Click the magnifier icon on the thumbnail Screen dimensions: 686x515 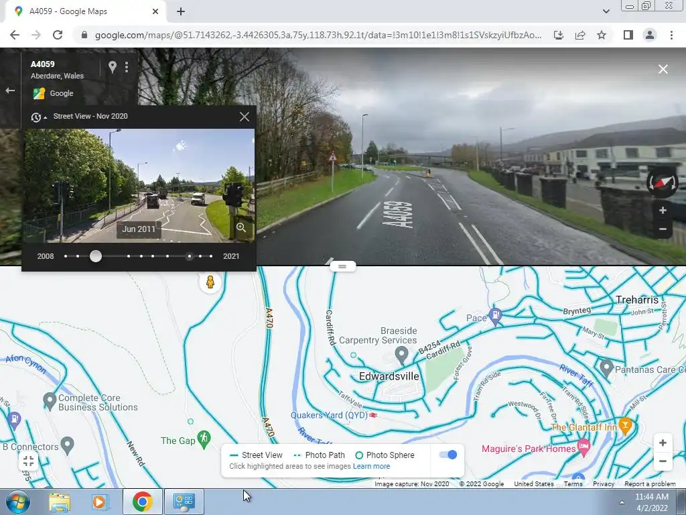coord(241,227)
